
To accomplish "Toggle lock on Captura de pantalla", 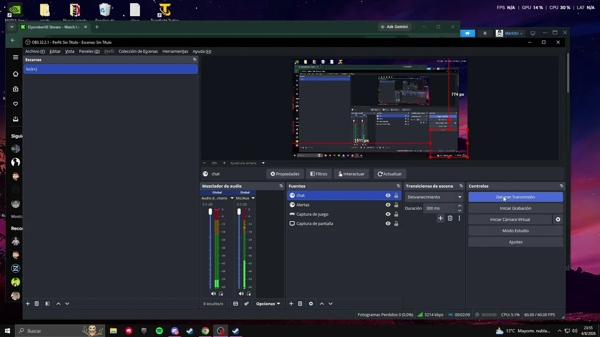I will (396, 224).
